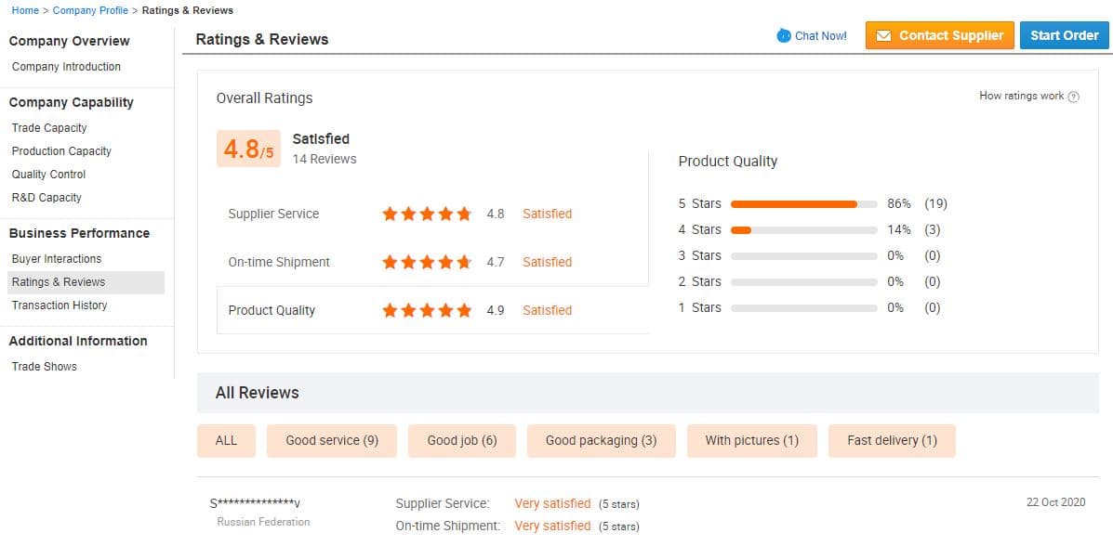Click the Supplier Service star rating
The image size is (1113, 546).
(x=427, y=214)
